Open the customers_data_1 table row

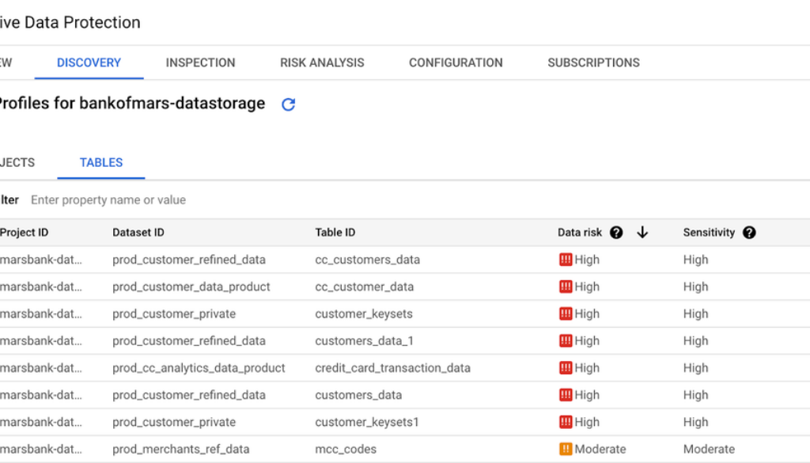364,341
